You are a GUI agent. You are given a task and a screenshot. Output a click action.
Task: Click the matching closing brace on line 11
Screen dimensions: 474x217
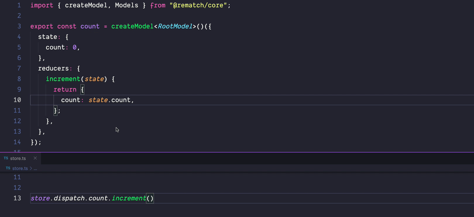[x=55, y=111]
